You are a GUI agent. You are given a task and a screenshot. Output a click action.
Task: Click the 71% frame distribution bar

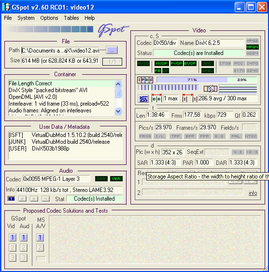coord(192,80)
